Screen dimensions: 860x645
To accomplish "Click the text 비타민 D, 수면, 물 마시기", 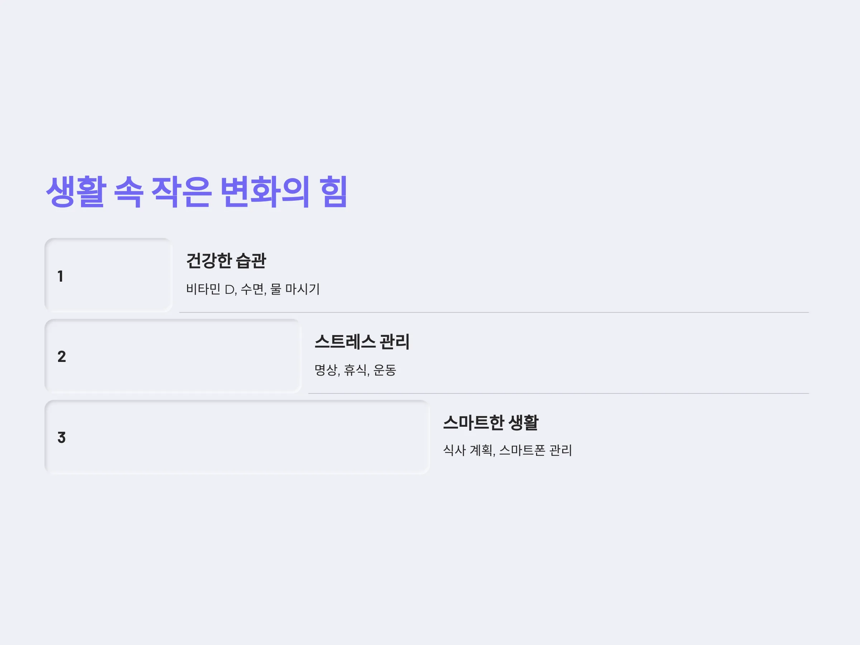I will pyautogui.click(x=253, y=289).
